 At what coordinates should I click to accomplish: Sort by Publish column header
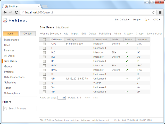(x=129, y=40)
